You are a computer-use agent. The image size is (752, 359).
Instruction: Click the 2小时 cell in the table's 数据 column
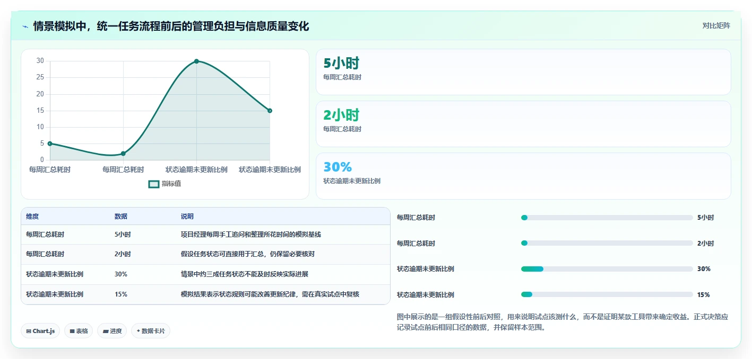coord(123,254)
